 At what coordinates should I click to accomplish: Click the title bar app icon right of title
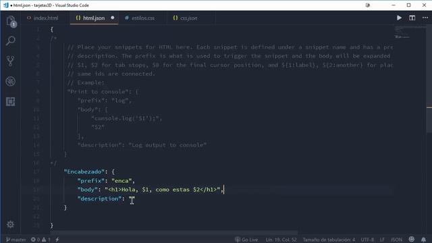point(367,5)
